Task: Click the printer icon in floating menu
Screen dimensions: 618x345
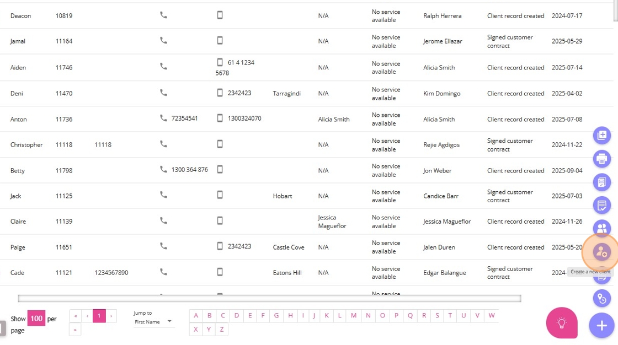Action: pos(601,159)
